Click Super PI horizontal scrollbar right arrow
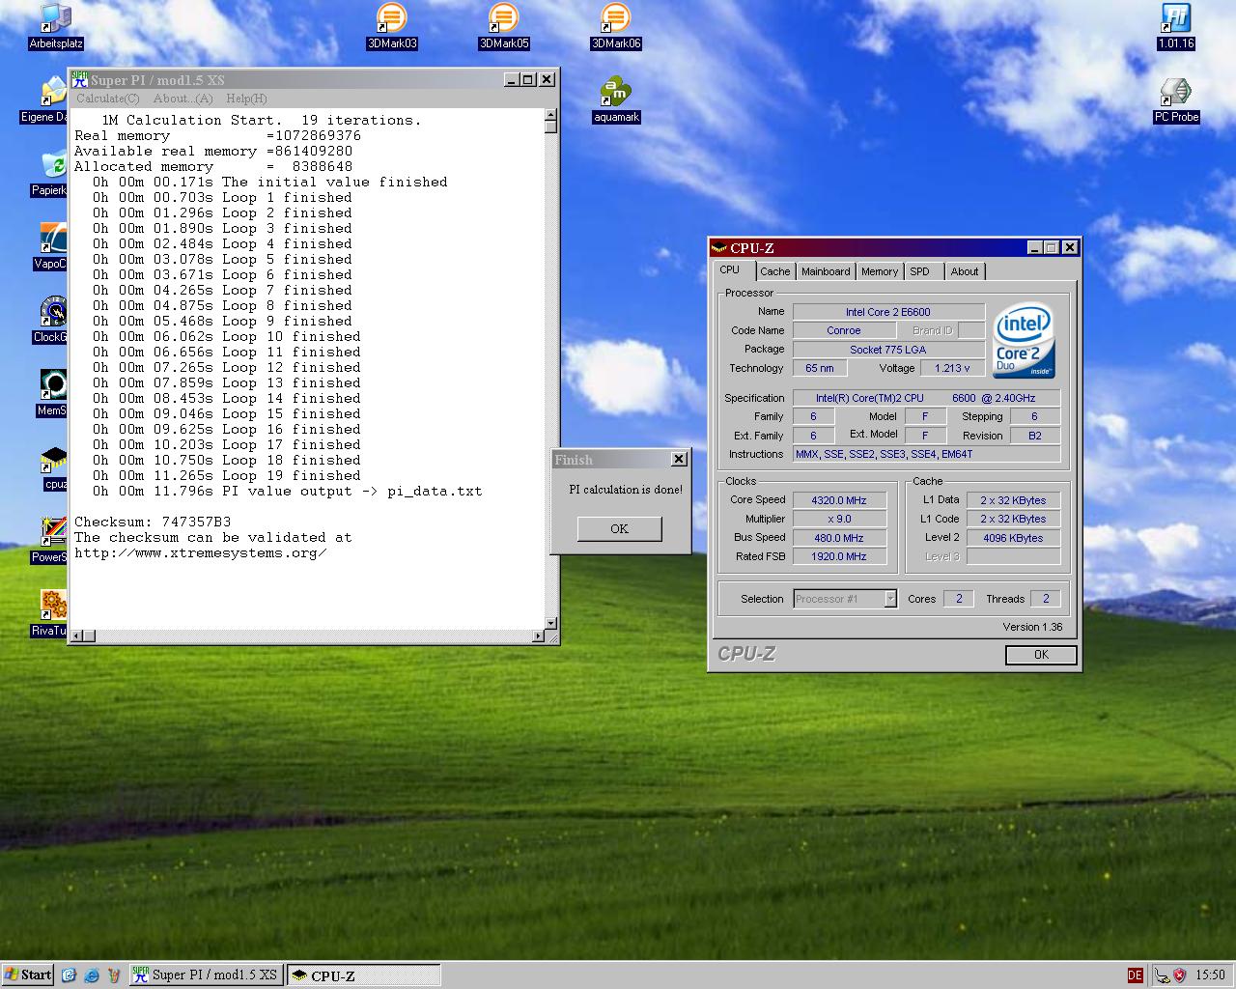Screen dimensions: 1236x989 (x=538, y=636)
